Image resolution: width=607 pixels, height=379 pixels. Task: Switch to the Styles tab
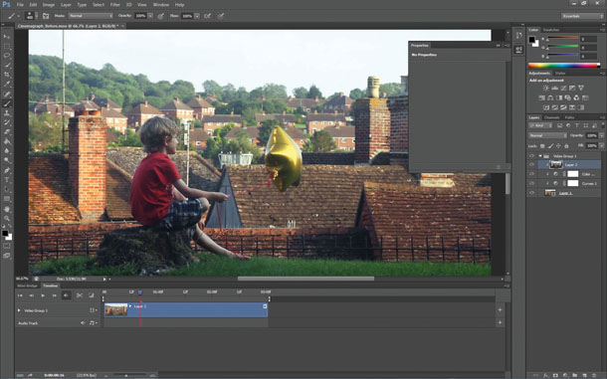(x=560, y=74)
